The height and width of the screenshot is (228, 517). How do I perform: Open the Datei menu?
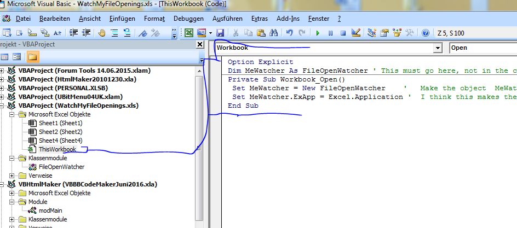pyautogui.click(x=23, y=19)
